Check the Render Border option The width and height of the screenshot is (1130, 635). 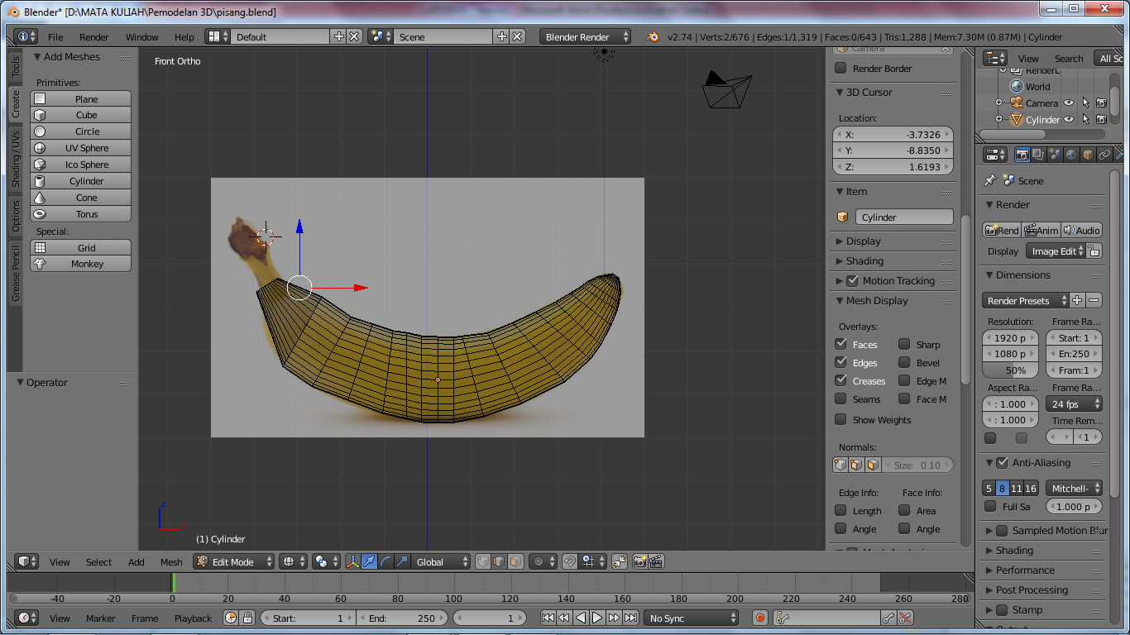click(x=841, y=69)
